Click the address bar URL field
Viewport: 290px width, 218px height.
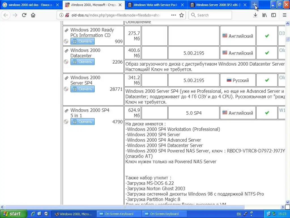pyautogui.click(x=116, y=15)
